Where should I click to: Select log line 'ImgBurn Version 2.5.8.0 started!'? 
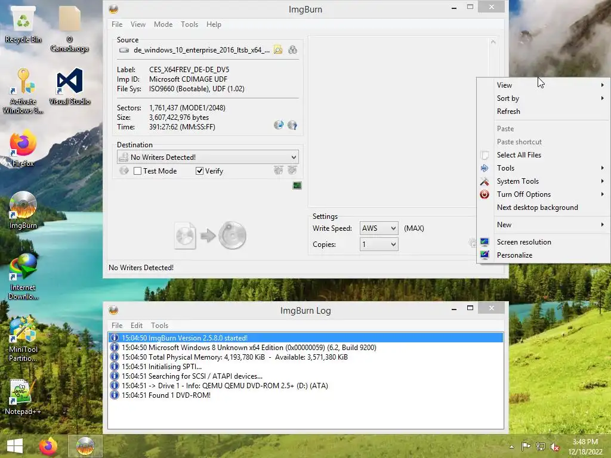(x=305, y=338)
